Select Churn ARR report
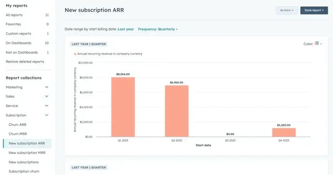The width and height of the screenshot is (333, 175). (17, 125)
